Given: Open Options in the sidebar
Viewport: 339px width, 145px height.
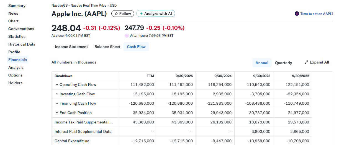Looking at the screenshot, I should click(15, 75).
